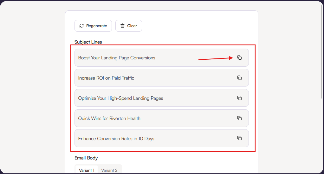Click the 'Subject Lines' heading
324x174 pixels.
[x=88, y=42]
